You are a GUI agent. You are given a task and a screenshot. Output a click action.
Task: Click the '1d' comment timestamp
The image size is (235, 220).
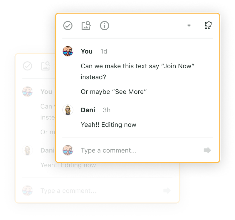[104, 51]
